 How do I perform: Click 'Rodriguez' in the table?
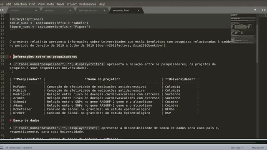point(22,94)
